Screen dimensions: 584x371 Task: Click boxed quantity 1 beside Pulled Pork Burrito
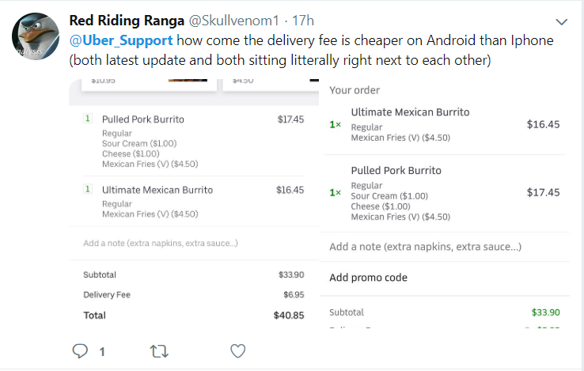[x=89, y=119]
